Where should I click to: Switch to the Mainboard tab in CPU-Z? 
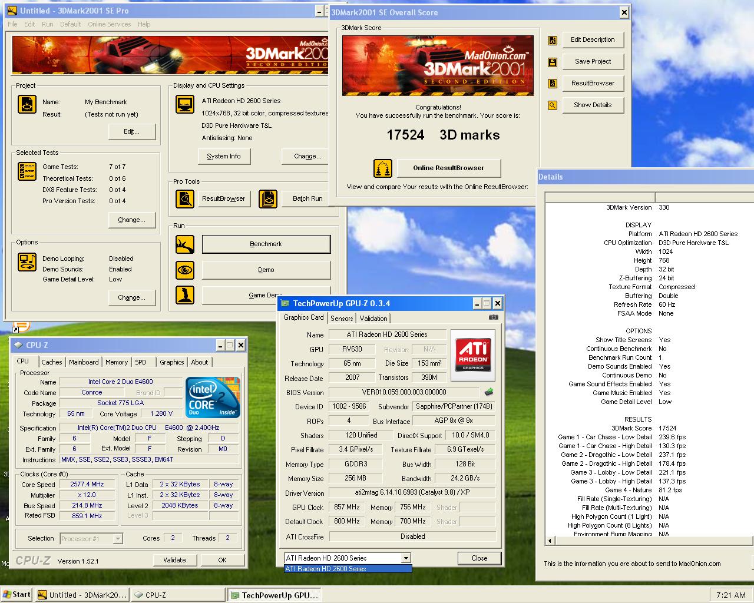[x=84, y=362]
